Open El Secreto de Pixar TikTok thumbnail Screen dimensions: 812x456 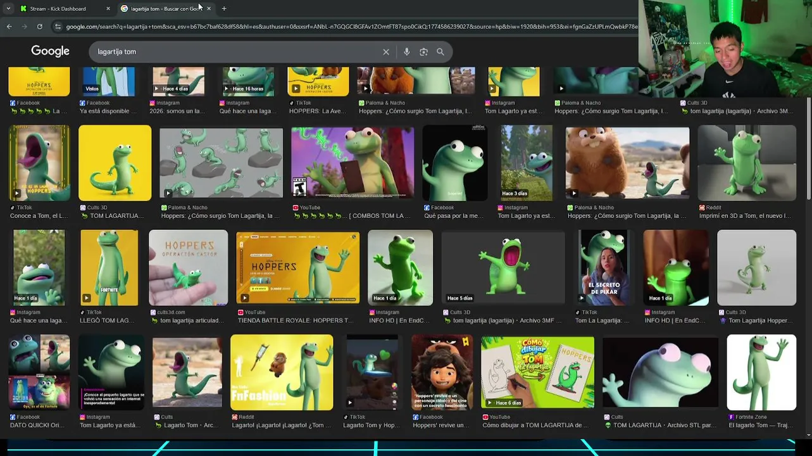point(604,267)
